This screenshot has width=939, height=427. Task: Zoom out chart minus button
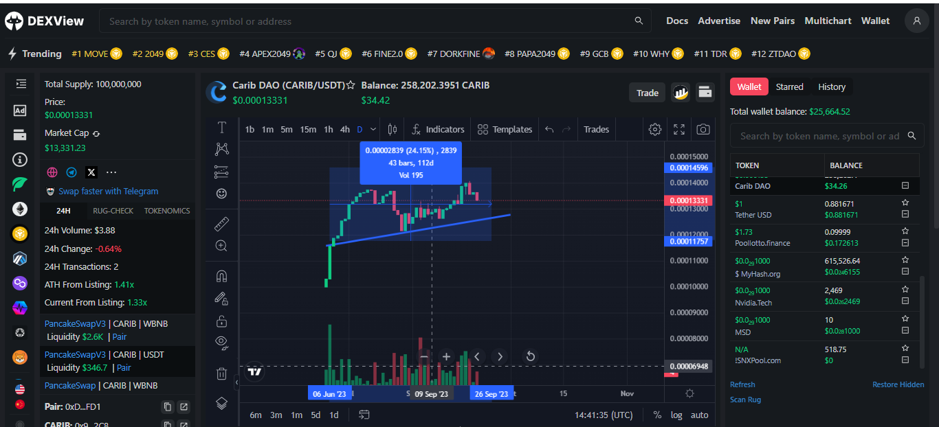coord(423,357)
